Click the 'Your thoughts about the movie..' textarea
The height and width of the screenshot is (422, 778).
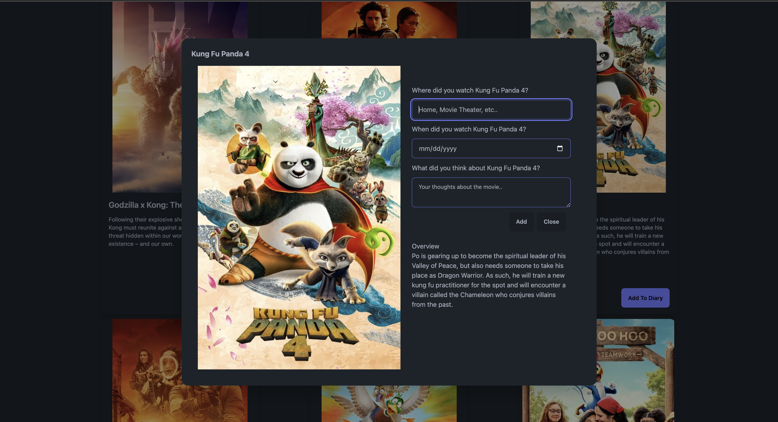coord(491,192)
